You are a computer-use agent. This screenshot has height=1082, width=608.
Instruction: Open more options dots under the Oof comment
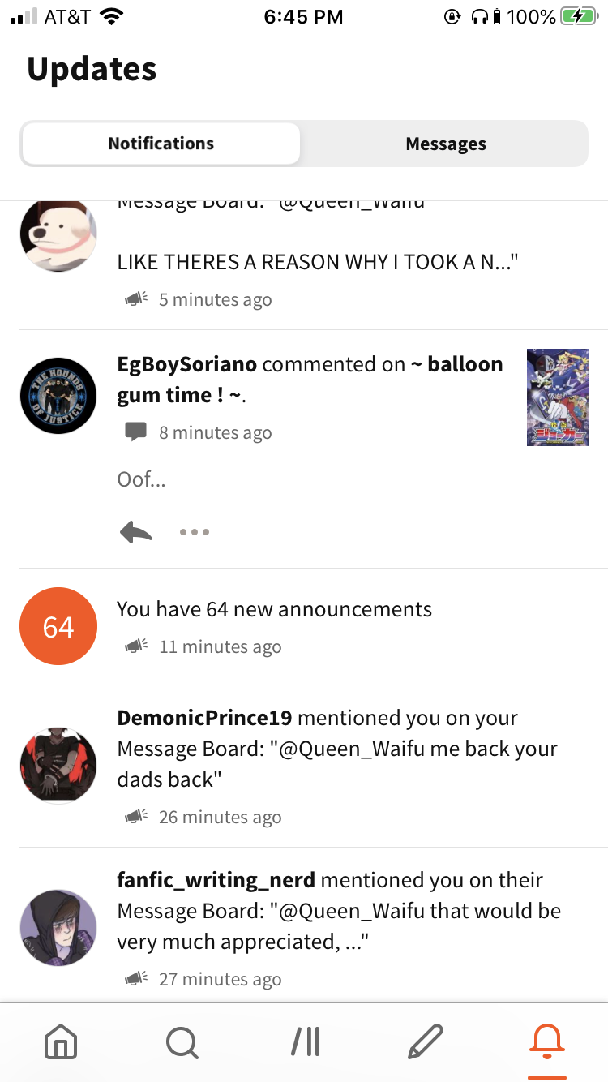(x=195, y=532)
